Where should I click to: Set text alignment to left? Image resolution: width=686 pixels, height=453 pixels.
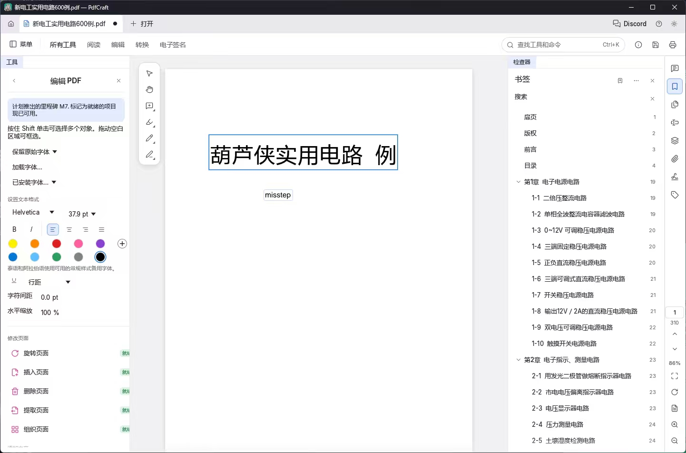[53, 230]
